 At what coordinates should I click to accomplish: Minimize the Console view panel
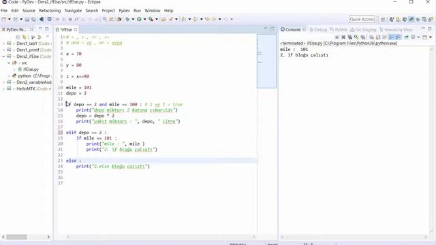423,29
